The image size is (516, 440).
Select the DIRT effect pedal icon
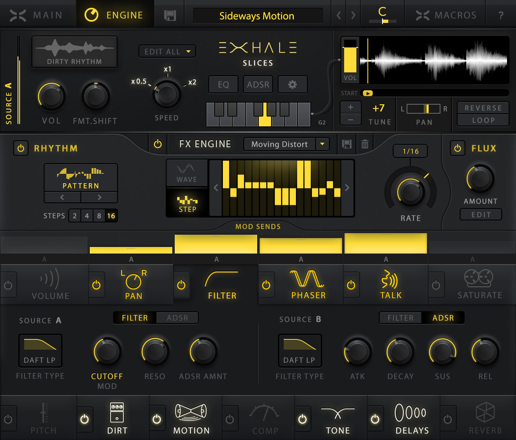(x=118, y=414)
